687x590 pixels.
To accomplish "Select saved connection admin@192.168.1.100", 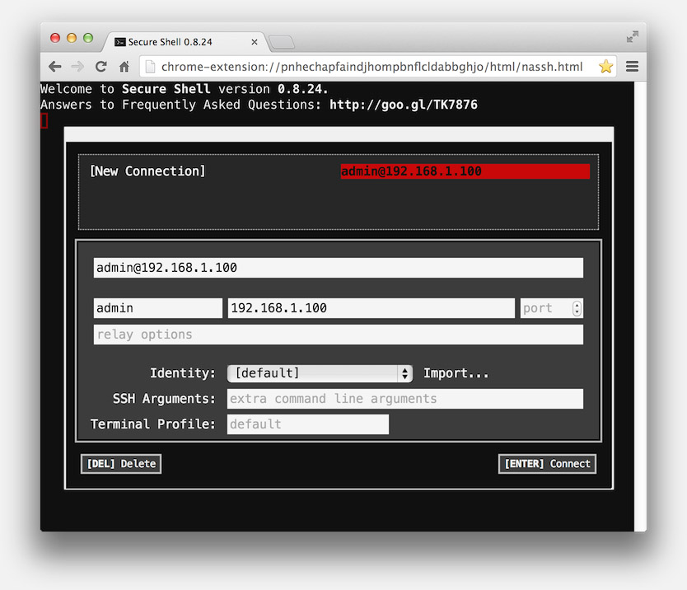I will (465, 171).
